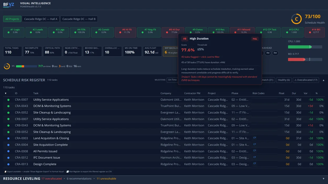Click the #13 CPLI check card
Viewport: 328px width, 184px height.
tap(293, 32)
